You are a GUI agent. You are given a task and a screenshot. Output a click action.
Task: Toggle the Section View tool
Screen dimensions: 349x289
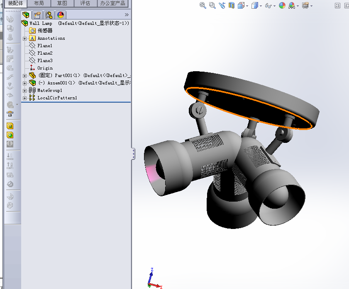point(232,5)
